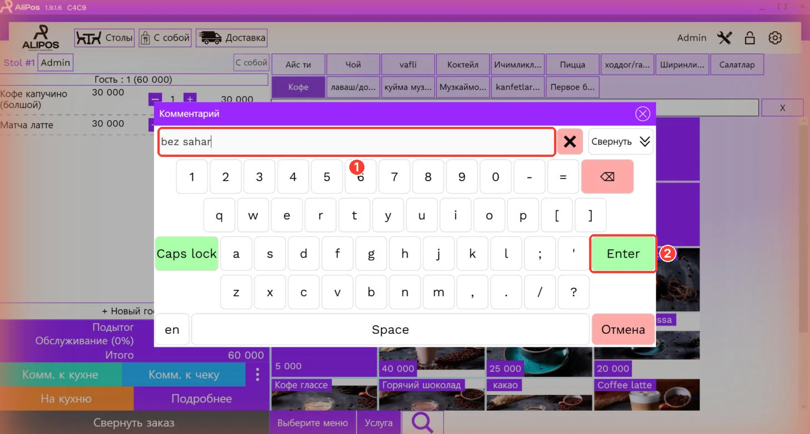This screenshot has height=434, width=810.
Task: Click the Услуга button
Action: pos(378,423)
